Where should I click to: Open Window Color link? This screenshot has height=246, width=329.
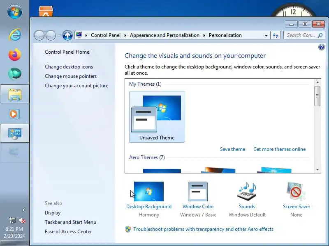pos(198,207)
